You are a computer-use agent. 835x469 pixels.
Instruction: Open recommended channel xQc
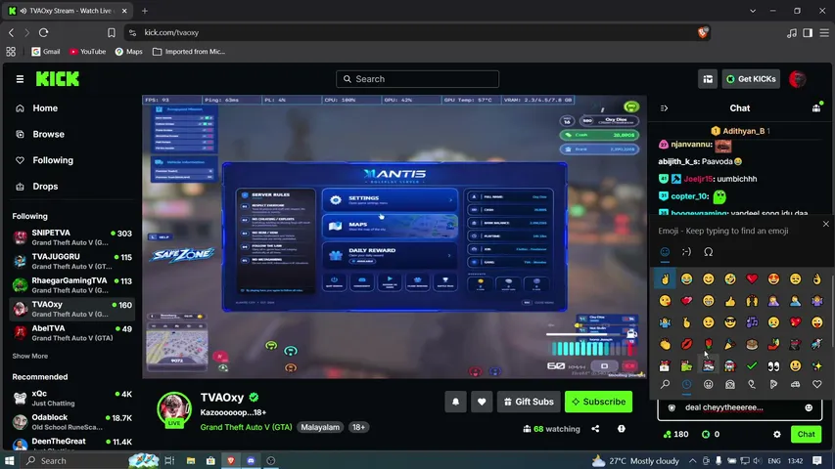71,398
